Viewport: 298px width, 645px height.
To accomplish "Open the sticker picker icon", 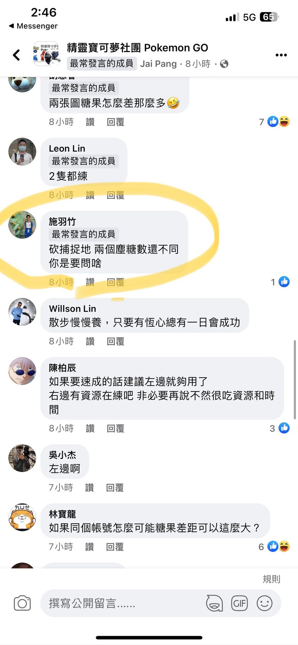I will coord(214,603).
